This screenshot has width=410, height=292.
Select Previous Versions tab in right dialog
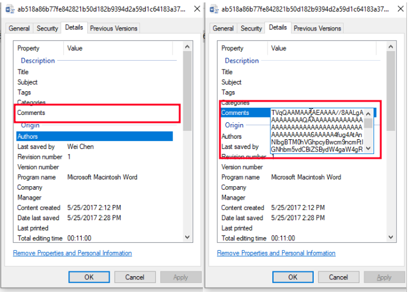[317, 28]
